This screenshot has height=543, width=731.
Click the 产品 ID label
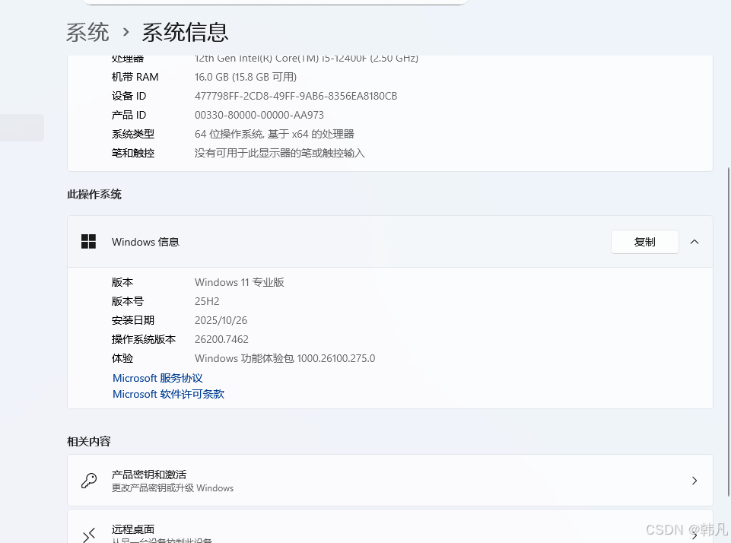pyautogui.click(x=129, y=115)
